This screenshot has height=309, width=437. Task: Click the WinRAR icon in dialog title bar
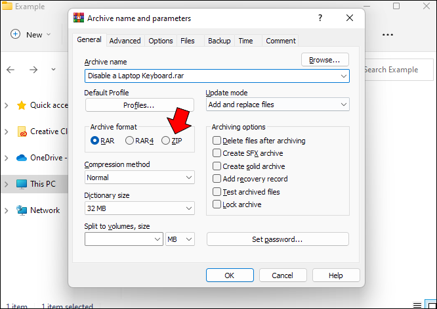79,18
